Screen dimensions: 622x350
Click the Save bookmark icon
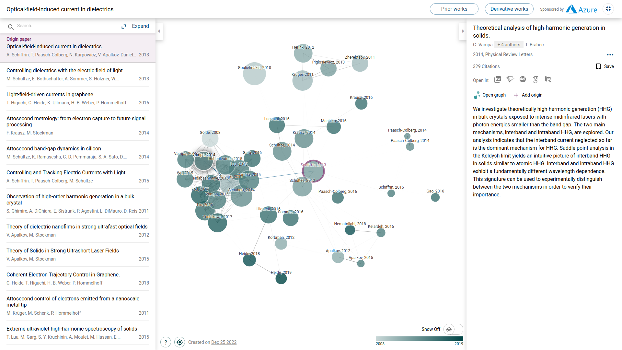point(598,66)
